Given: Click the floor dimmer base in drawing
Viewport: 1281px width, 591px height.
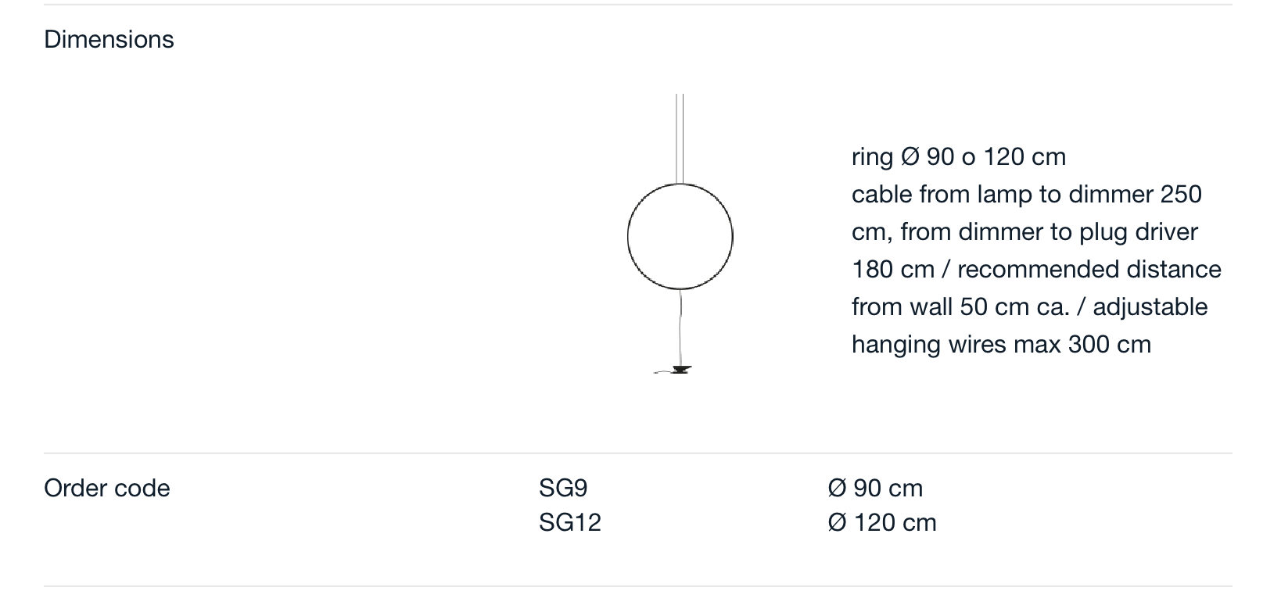Looking at the screenshot, I should tap(677, 370).
